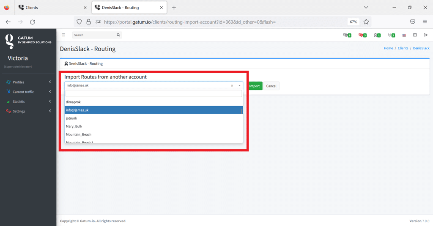The image size is (433, 226).
Task: Click the DenisSlack breadcrumb link
Action: 421,48
